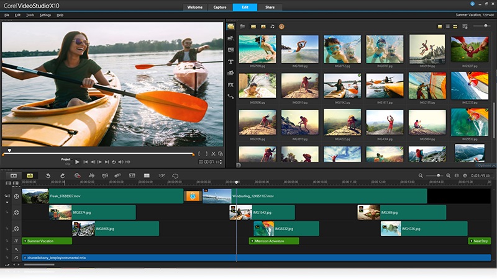The width and height of the screenshot is (497, 279).
Task: Show audio files filter in library
Action: click(x=272, y=27)
